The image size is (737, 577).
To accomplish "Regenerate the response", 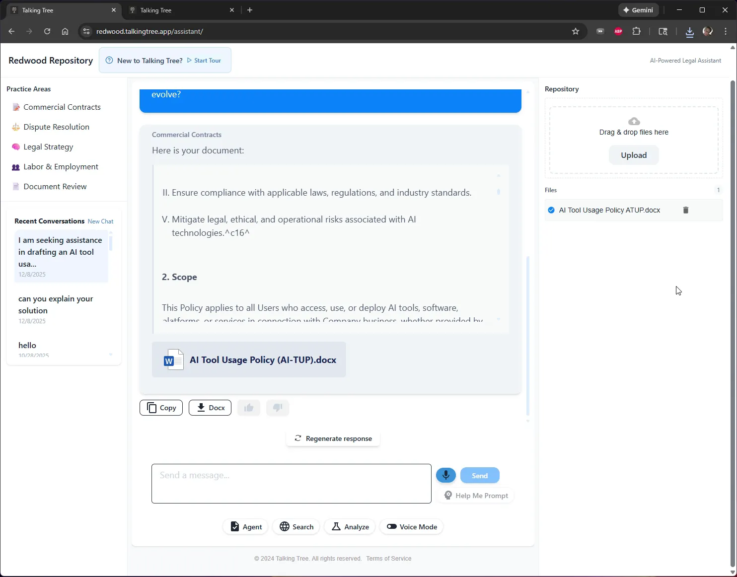I will pos(333,438).
